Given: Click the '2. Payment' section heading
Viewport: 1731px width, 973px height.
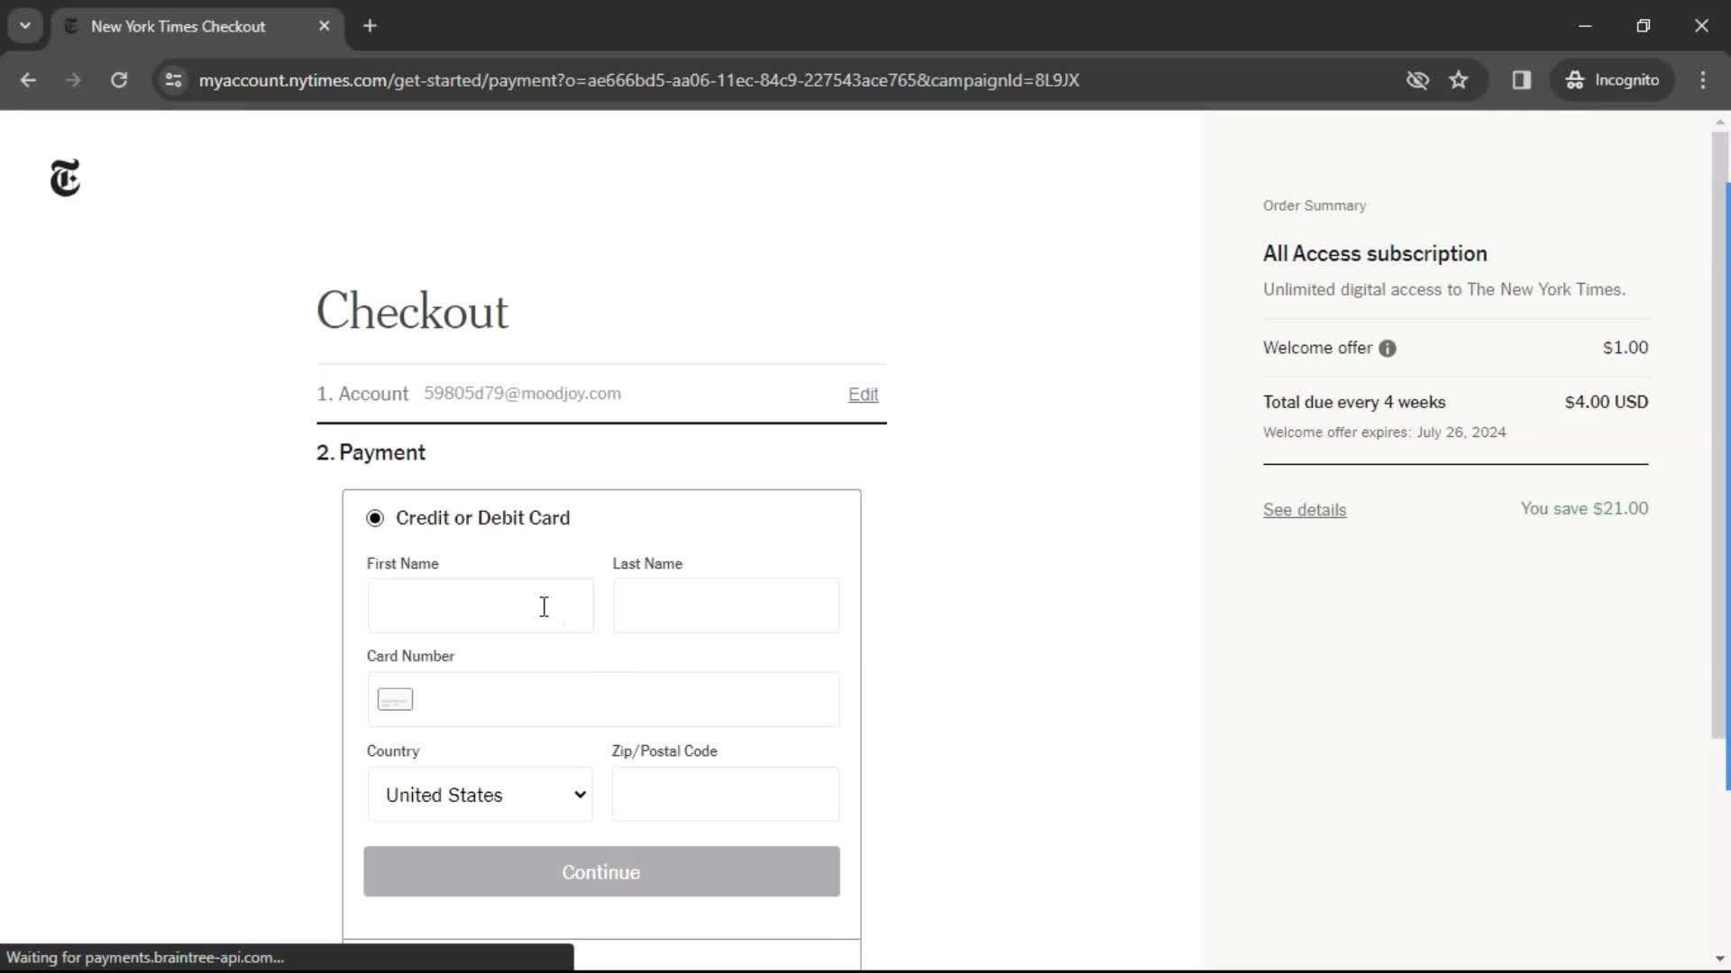Looking at the screenshot, I should (x=371, y=453).
